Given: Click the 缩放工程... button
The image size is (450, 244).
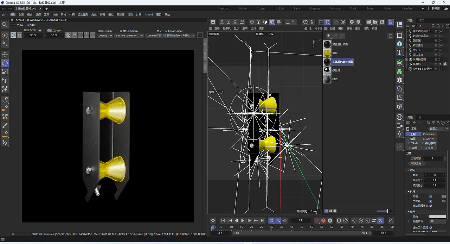Looking at the screenshot, I should click(x=417, y=163).
